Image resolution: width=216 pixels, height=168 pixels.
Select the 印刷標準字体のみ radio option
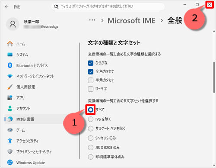click(91, 157)
